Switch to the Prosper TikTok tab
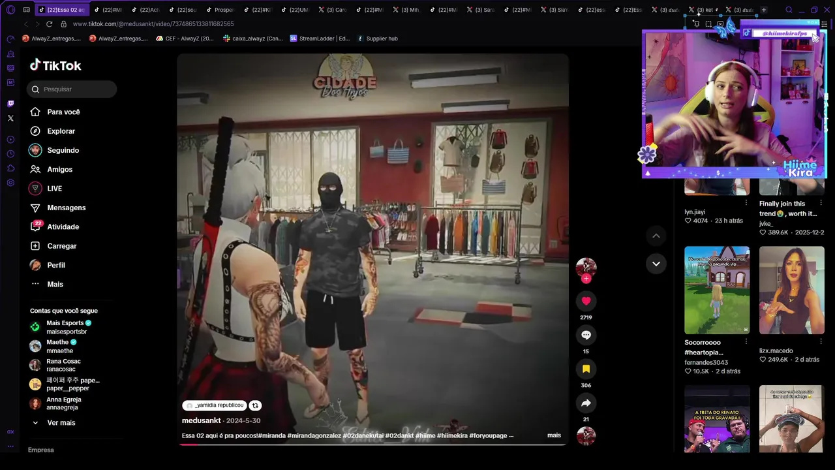Screen dimensions: 835x470 coord(219,10)
